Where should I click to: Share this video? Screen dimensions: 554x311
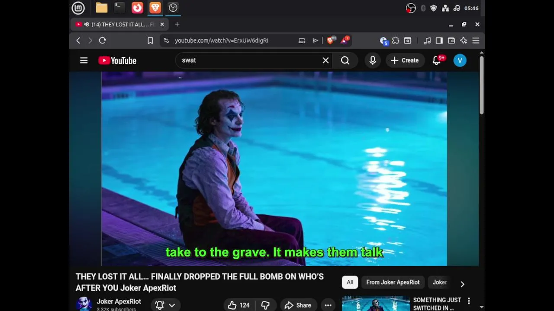coord(298,305)
